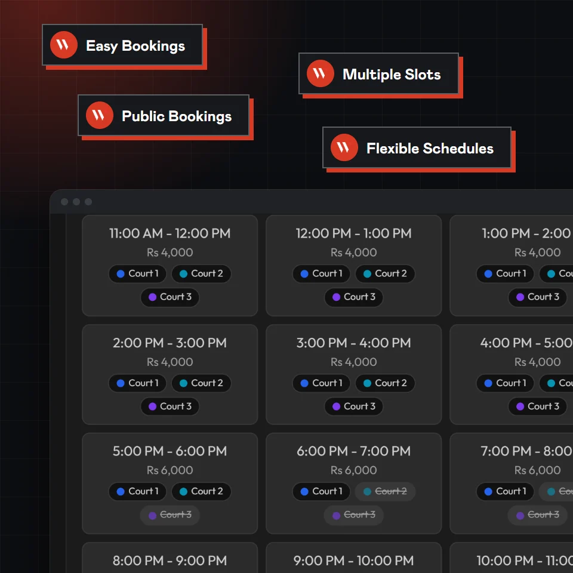Book Court 3 for 3:00 PM - 4:00 PM
573x573 pixels.
click(x=354, y=406)
